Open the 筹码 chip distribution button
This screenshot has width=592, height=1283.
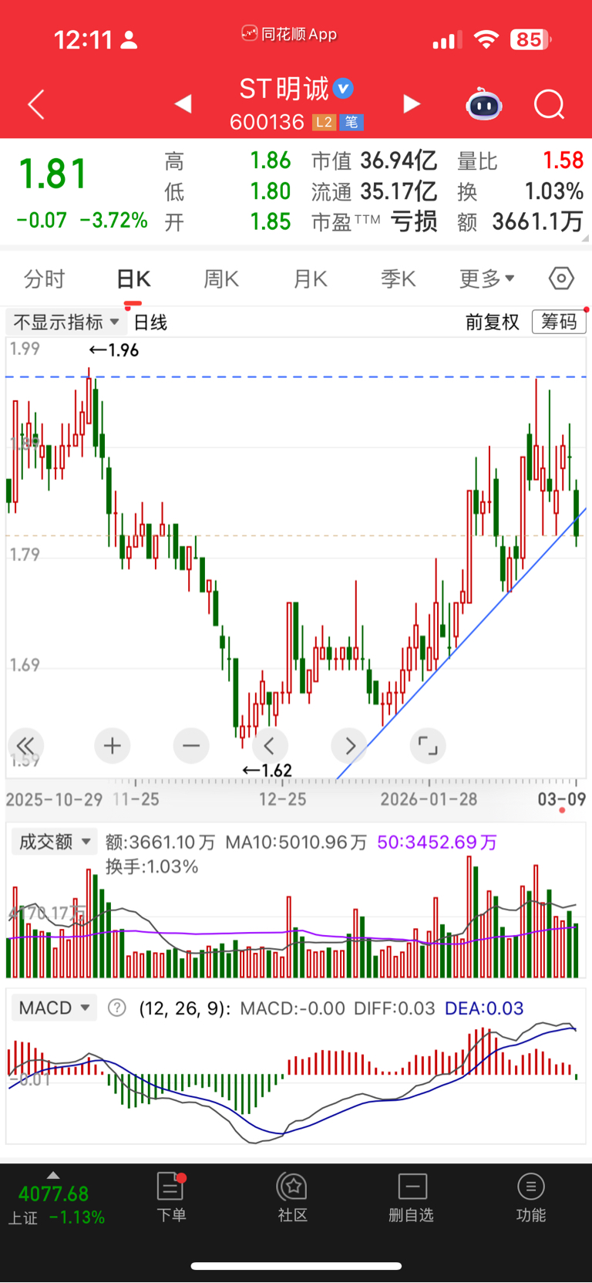click(x=559, y=322)
